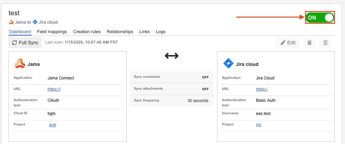
Task: Click the Jama card heading text
Action: pyautogui.click(x=33, y=65)
